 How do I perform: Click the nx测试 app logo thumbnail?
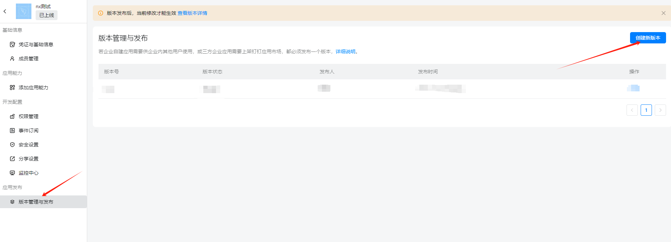point(24,11)
